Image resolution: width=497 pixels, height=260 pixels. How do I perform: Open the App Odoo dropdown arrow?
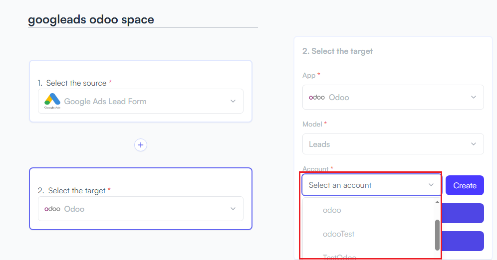coord(473,97)
